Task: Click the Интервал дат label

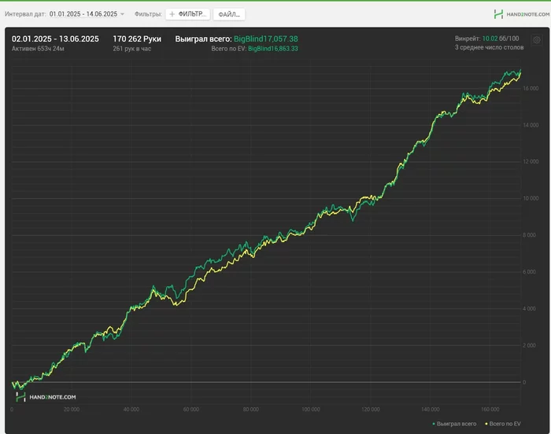Action: click(25, 14)
